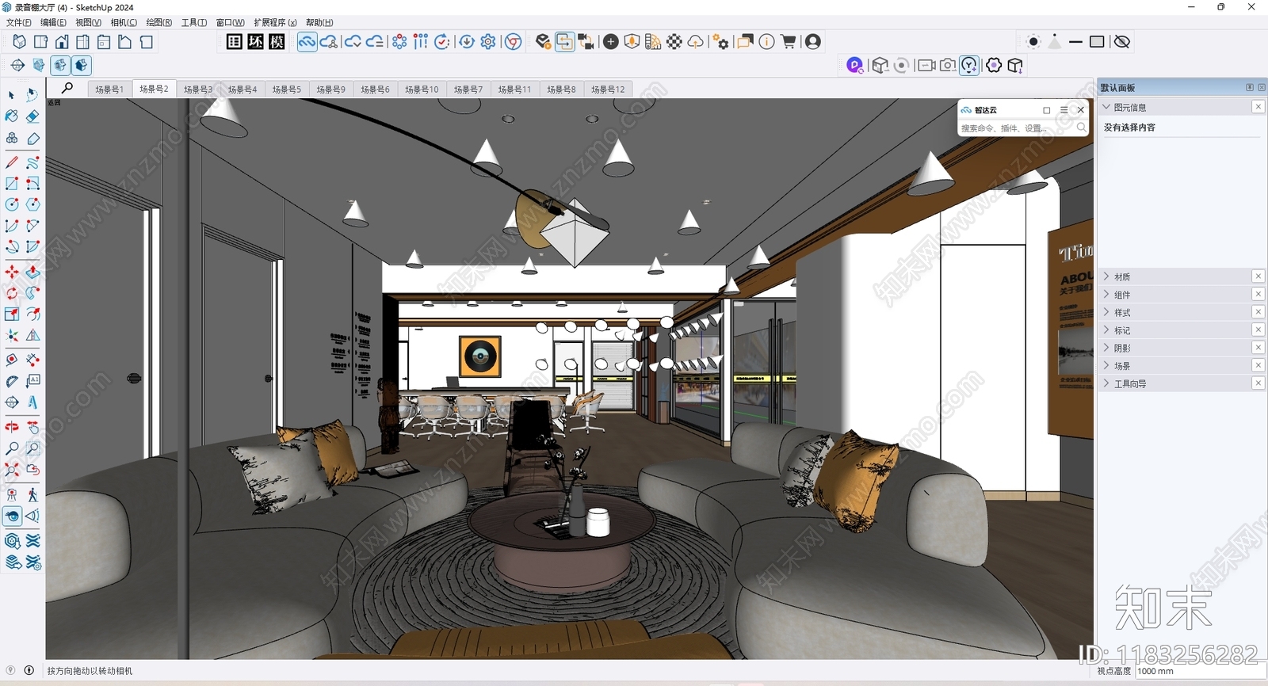
Task: Pick the Zoom magnifier tool
Action: [12, 448]
